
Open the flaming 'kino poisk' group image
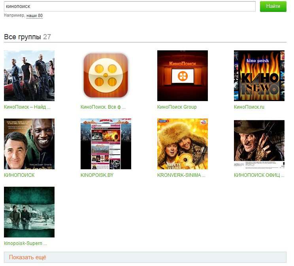pos(259,76)
